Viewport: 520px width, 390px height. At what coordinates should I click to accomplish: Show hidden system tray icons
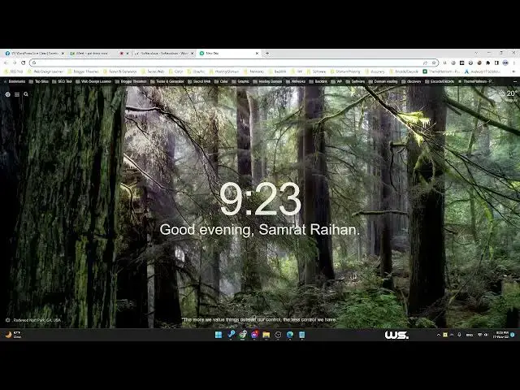439,335
